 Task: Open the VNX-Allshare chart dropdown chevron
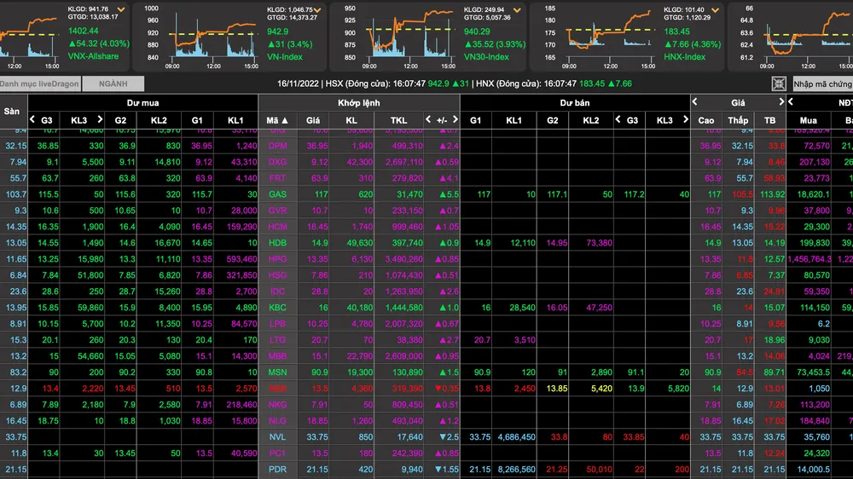coord(121,9)
